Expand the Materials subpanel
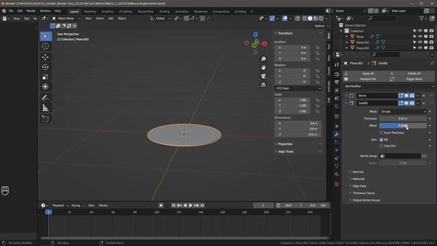The height and width of the screenshot is (246, 437). click(358, 179)
